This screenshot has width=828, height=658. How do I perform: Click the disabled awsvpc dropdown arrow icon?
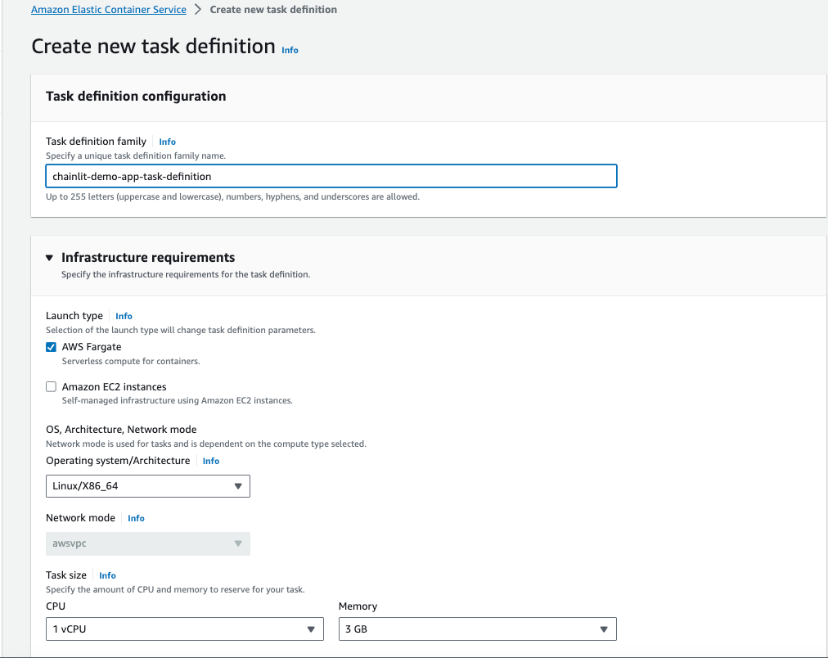239,543
